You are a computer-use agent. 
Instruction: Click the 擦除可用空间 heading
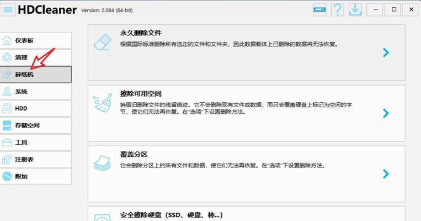tap(141, 93)
